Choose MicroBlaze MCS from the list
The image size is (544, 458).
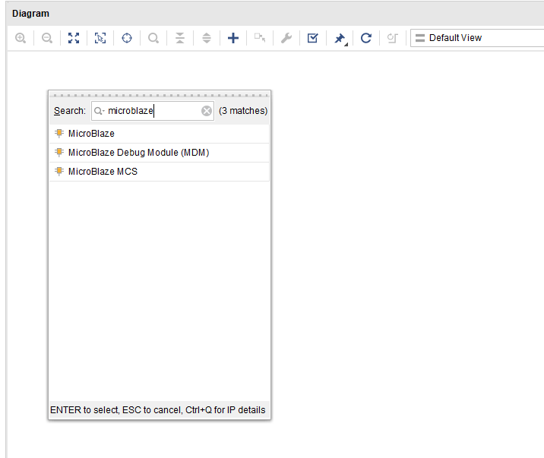click(103, 172)
